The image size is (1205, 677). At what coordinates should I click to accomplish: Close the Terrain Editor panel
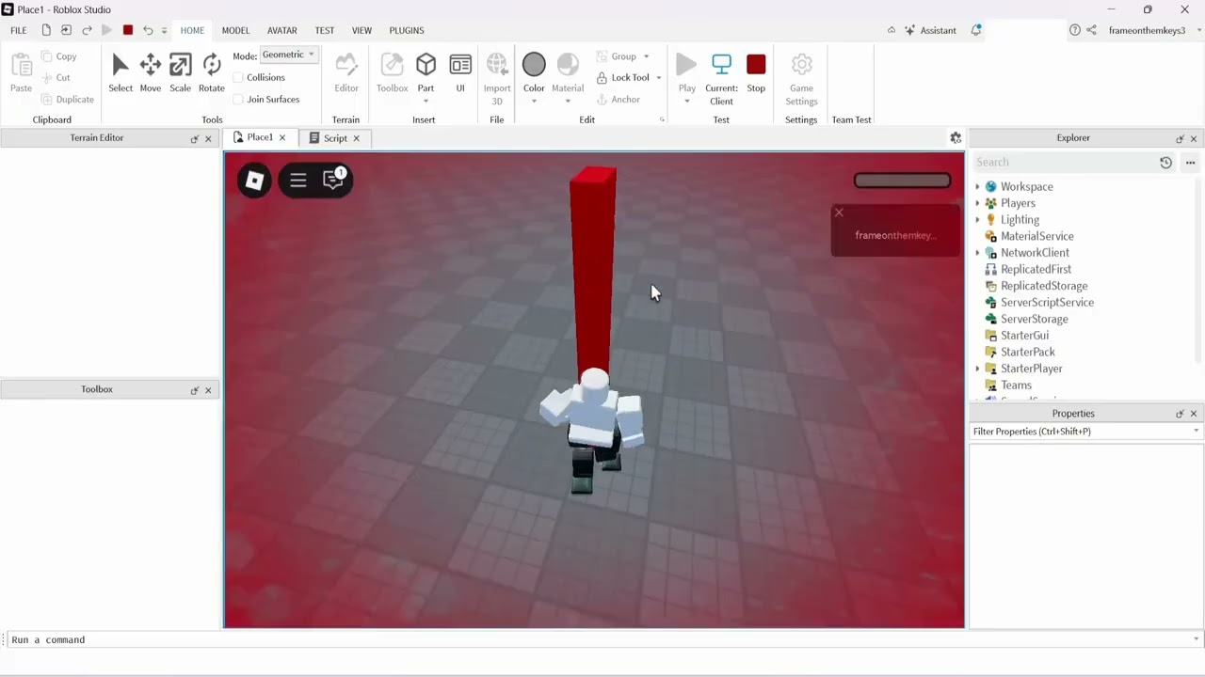click(208, 138)
